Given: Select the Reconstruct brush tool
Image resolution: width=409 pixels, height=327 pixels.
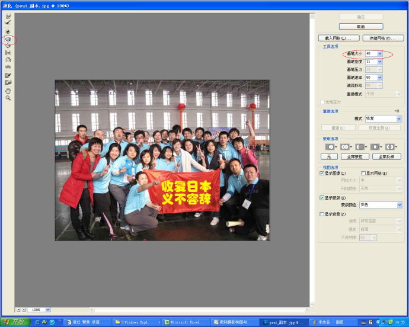Looking at the screenshot, I should pyautogui.click(x=8, y=23).
